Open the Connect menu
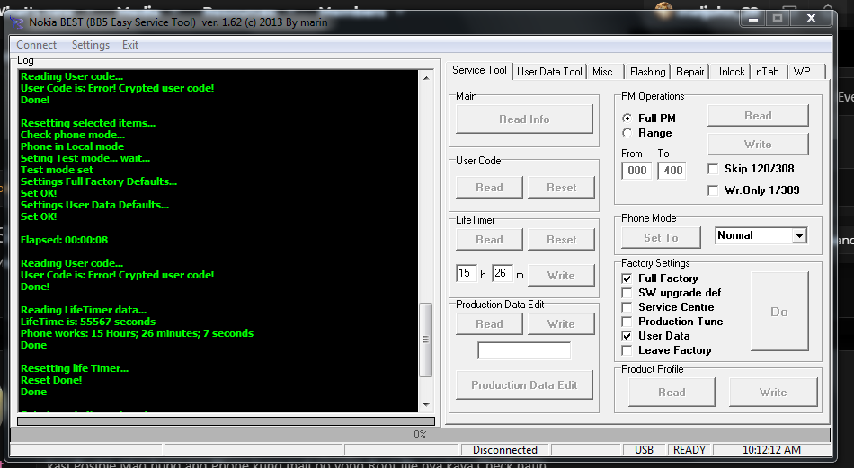 [36, 45]
